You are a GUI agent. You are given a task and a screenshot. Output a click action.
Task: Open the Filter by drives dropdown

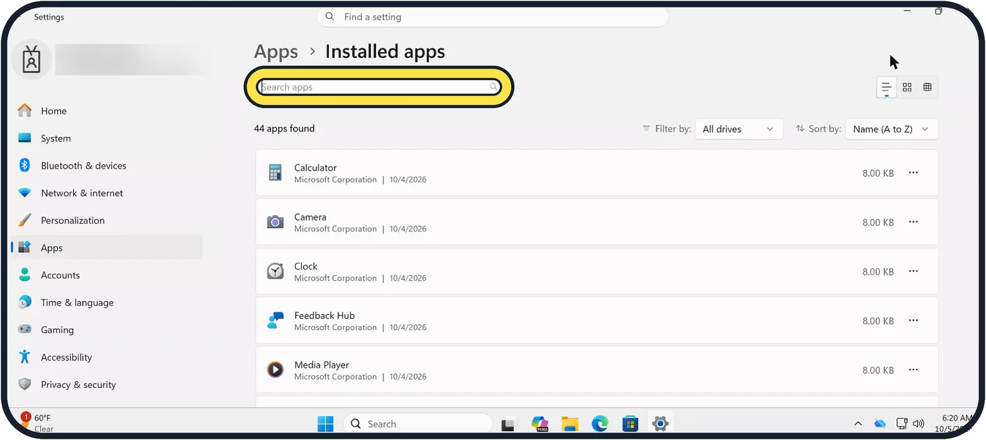coord(739,129)
